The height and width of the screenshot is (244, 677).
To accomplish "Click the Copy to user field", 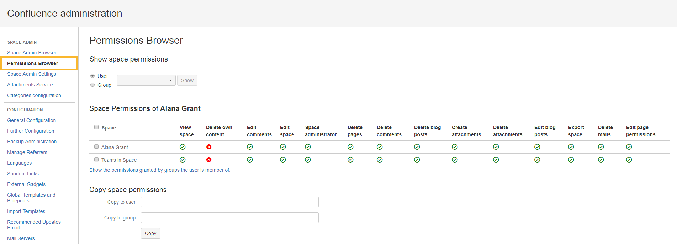I will (229, 202).
